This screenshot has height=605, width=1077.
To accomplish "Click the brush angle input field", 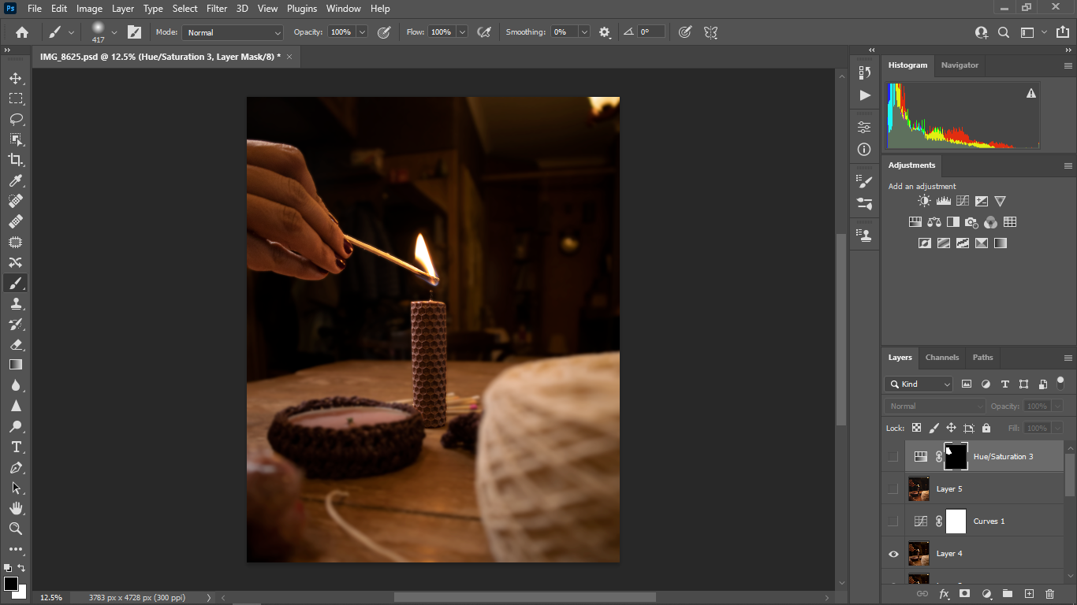I will click(650, 32).
